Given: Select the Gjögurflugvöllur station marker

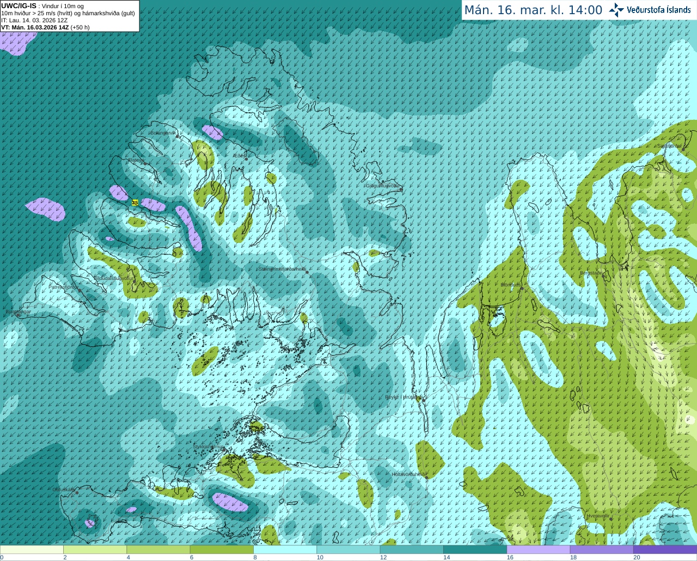Looking at the screenshot, I should click(401, 189).
